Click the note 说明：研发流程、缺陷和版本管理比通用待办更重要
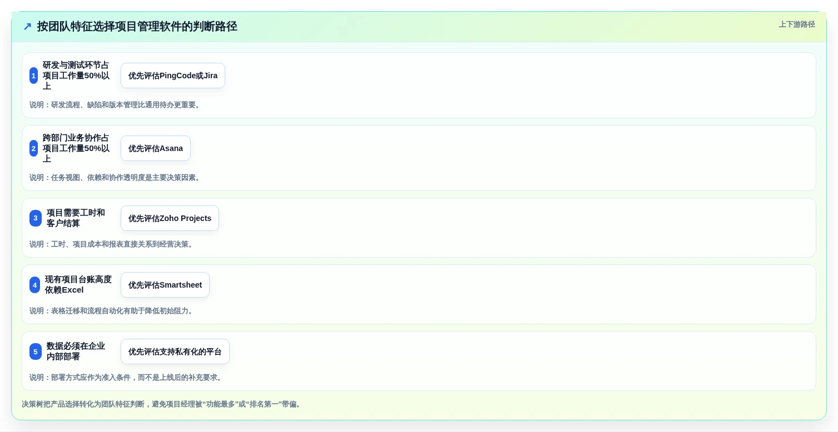The height and width of the screenshot is (432, 838). tap(116, 105)
